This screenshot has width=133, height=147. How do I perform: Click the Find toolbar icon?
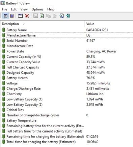click(61, 16)
